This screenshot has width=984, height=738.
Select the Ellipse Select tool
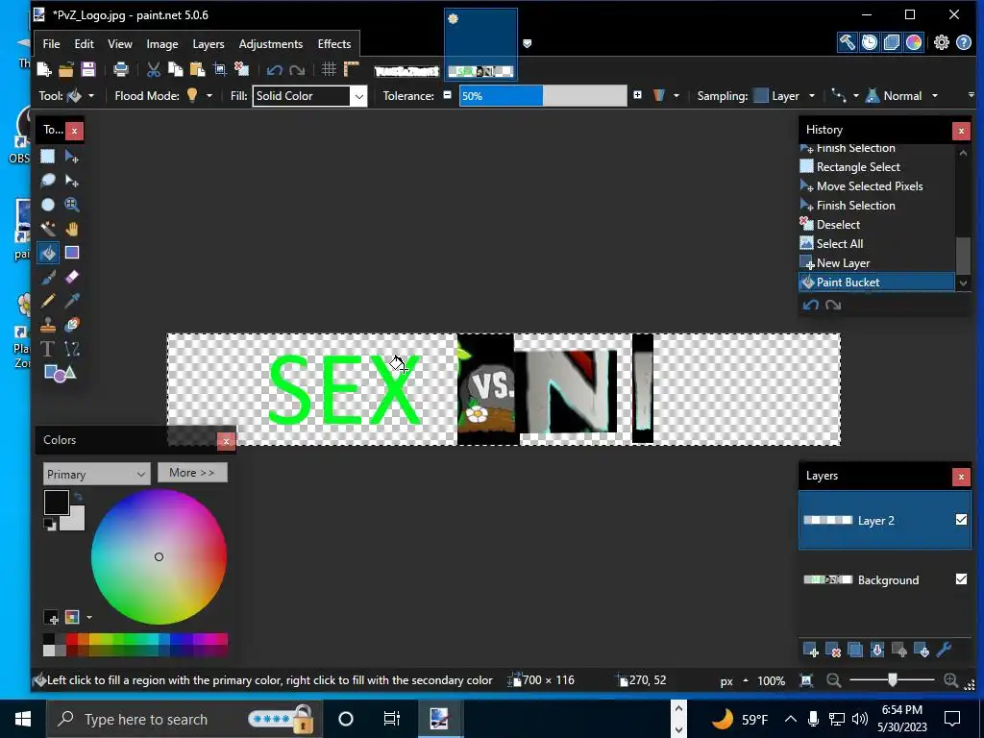coord(48,205)
